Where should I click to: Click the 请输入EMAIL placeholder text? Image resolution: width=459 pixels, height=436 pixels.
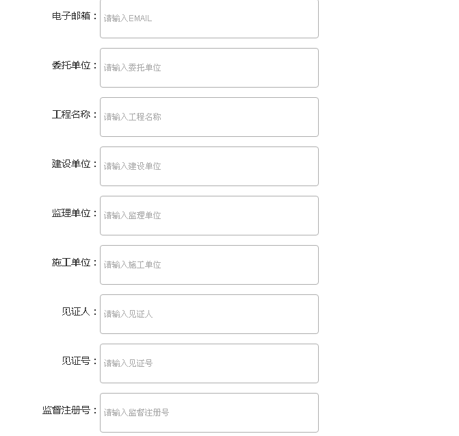click(x=128, y=18)
